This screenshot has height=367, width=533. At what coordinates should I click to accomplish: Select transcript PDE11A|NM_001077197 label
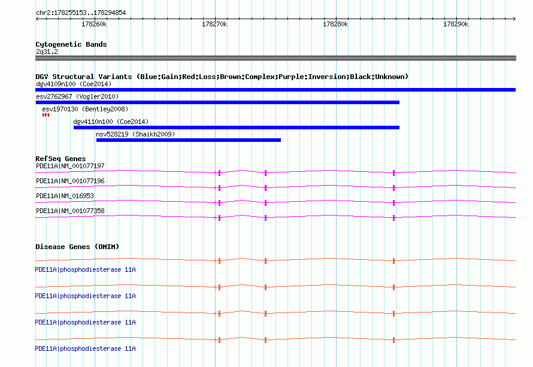(70, 166)
